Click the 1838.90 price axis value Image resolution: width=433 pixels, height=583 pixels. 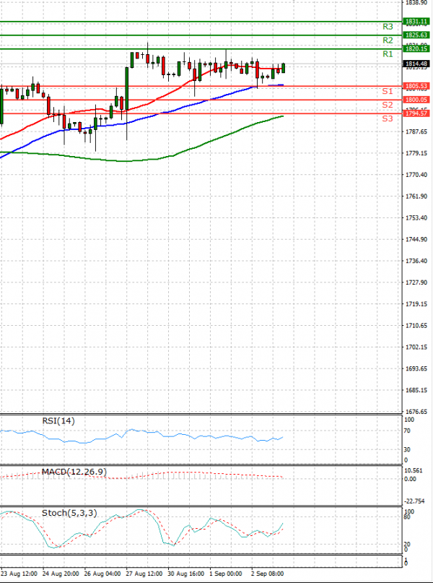pyautogui.click(x=416, y=3)
